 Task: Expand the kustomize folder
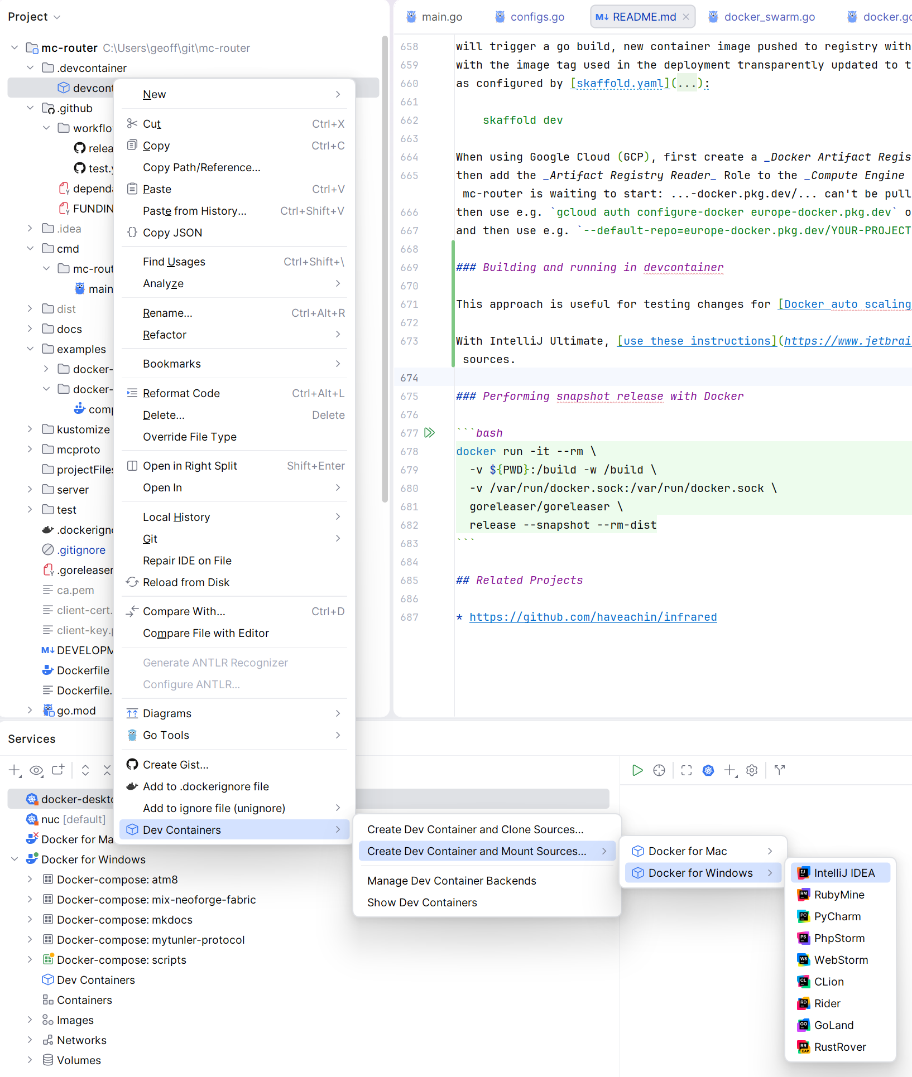click(x=30, y=429)
